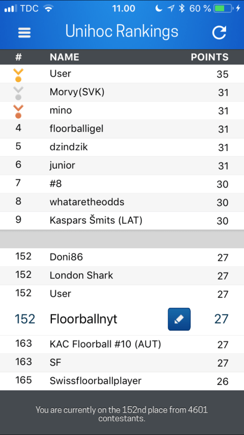This screenshot has height=435, width=244.
Task: Tap the silver medal icon
Action: [x=18, y=93]
